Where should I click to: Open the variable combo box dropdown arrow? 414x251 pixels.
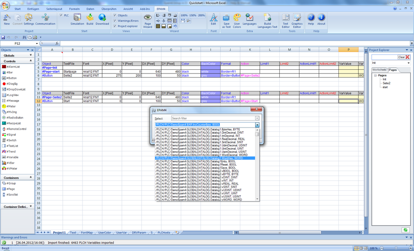point(257,125)
